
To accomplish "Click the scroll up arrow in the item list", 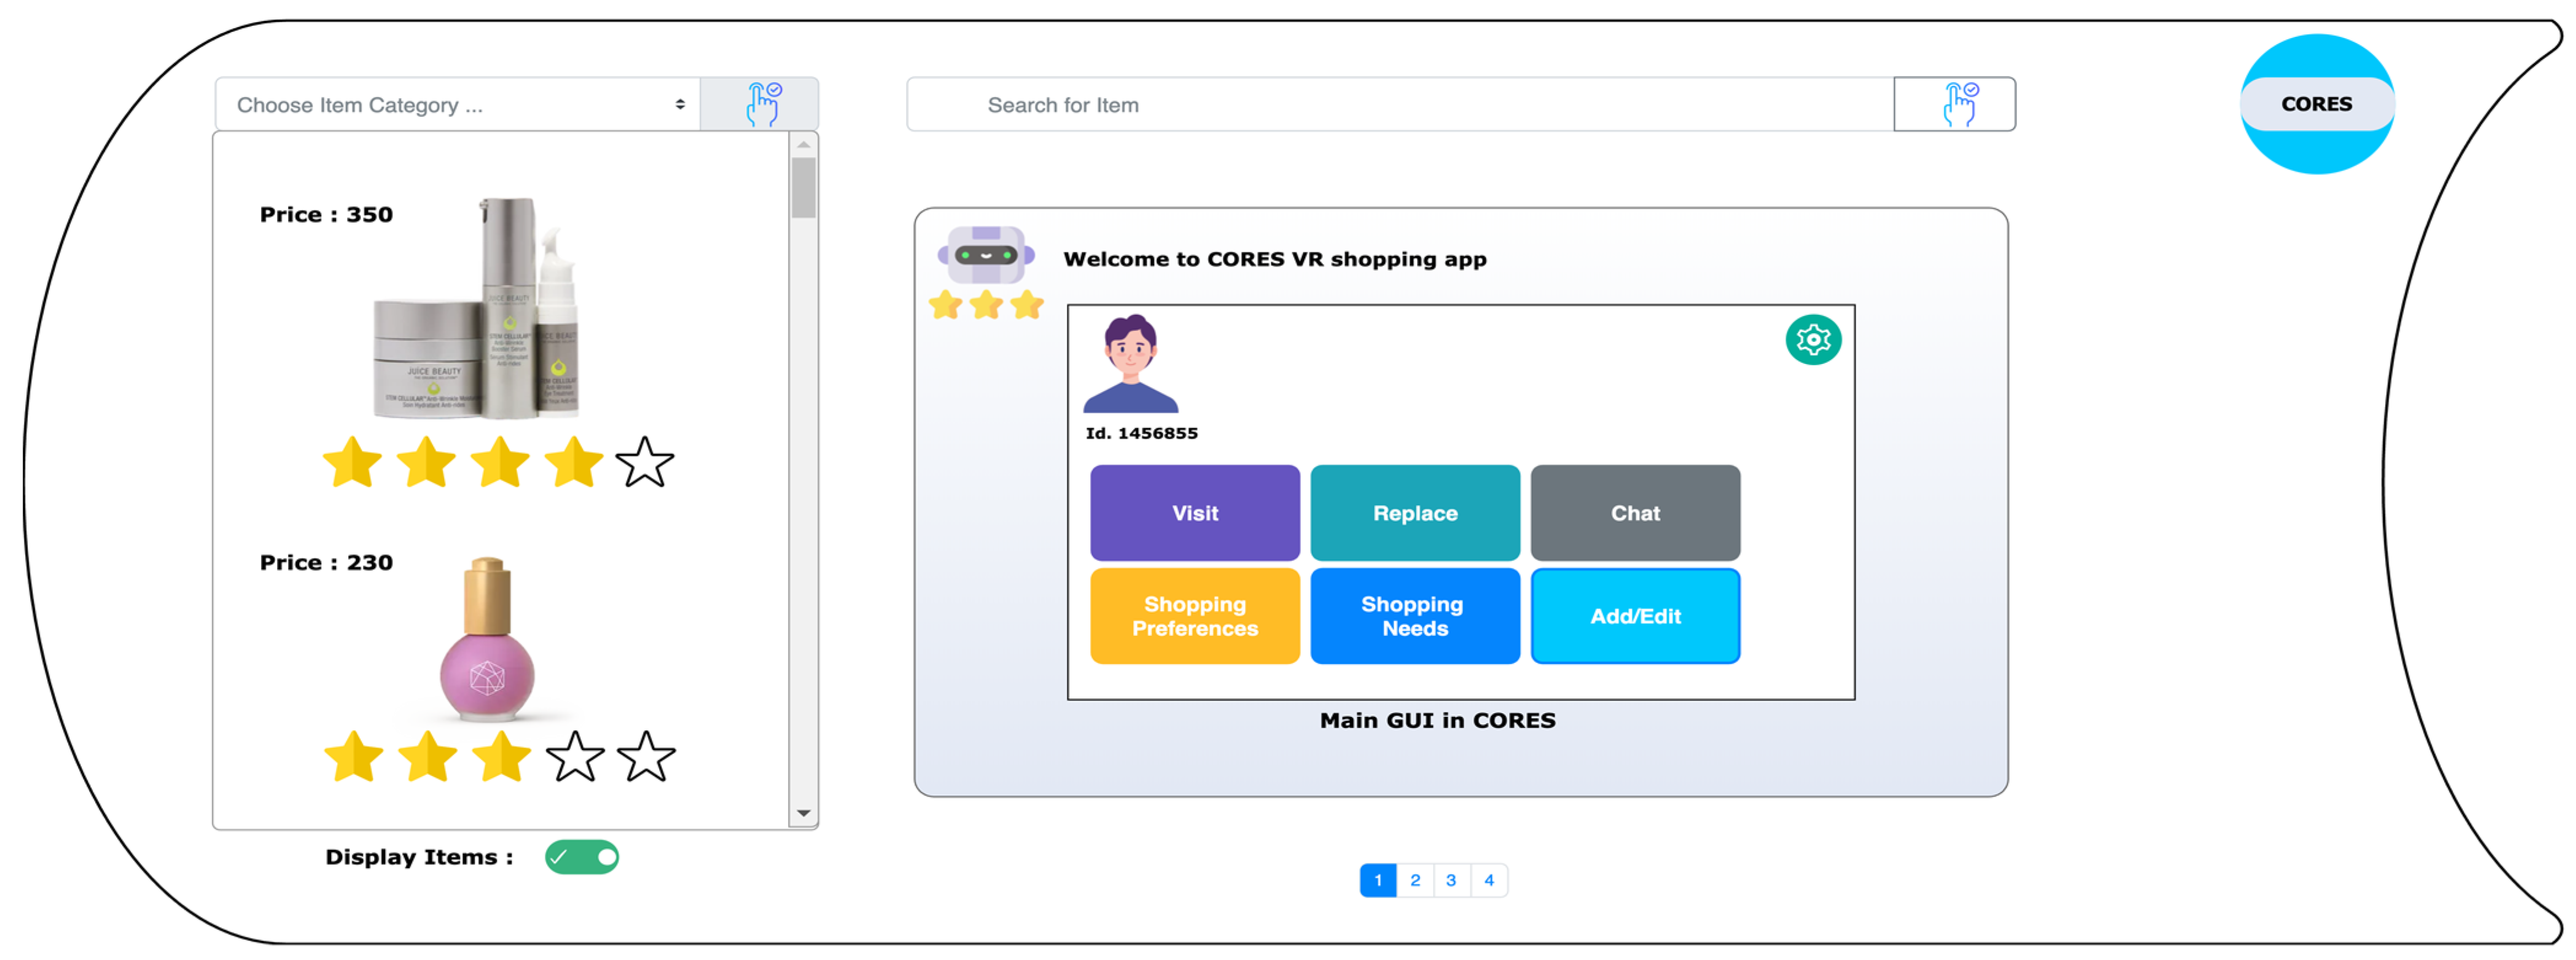I will 803,146.
